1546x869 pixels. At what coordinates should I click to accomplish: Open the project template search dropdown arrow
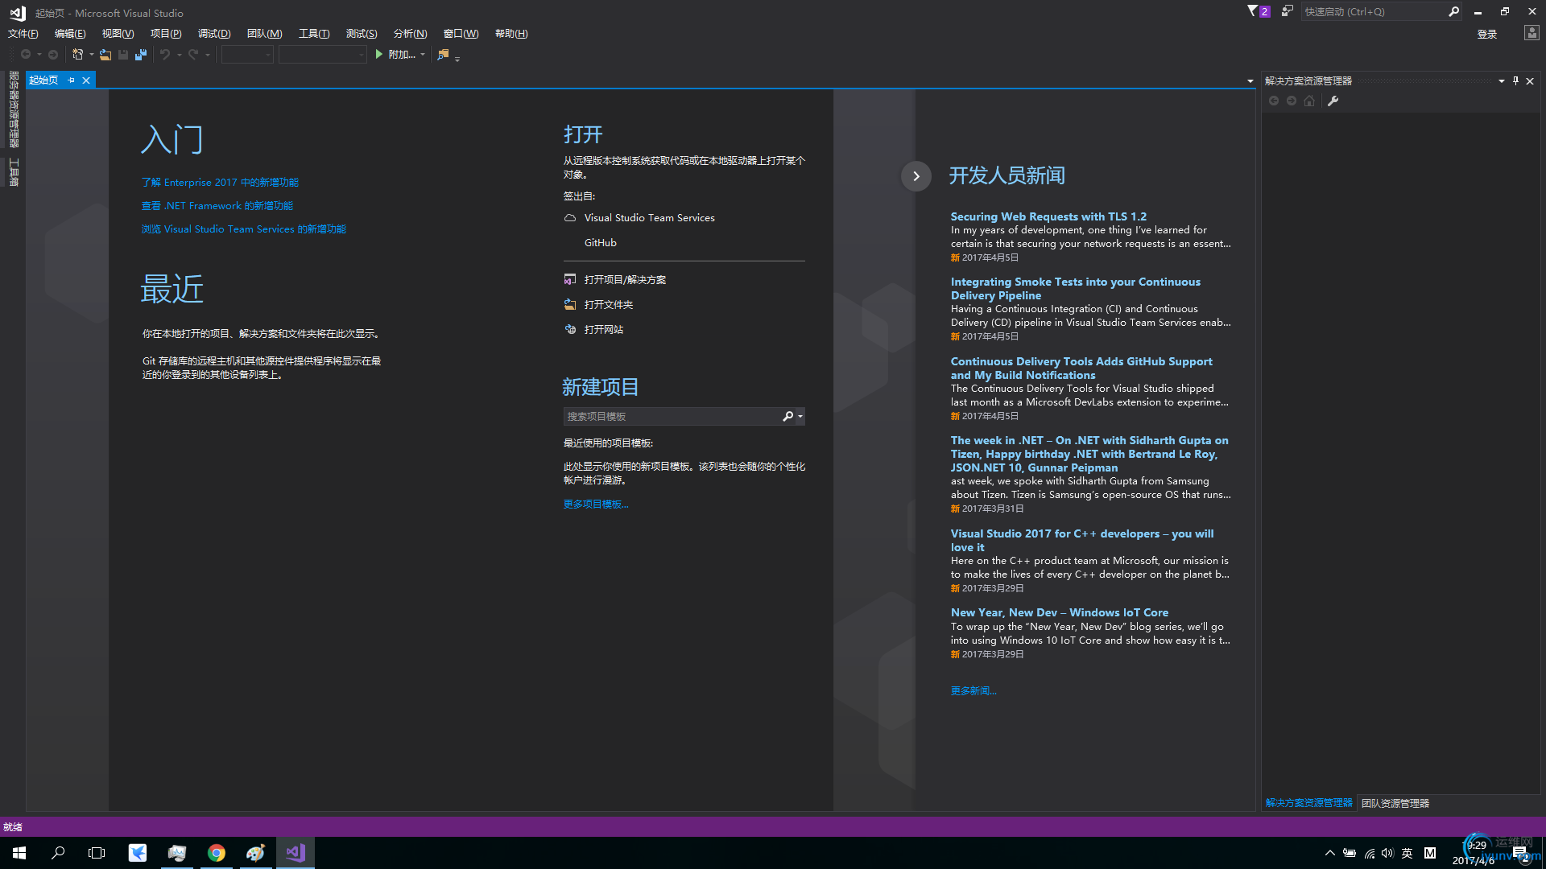[x=800, y=416]
